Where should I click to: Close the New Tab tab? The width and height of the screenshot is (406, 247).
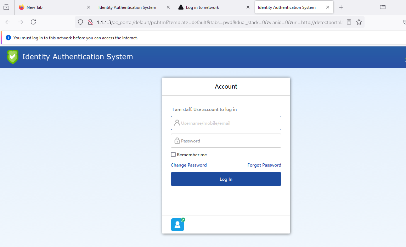click(89, 7)
